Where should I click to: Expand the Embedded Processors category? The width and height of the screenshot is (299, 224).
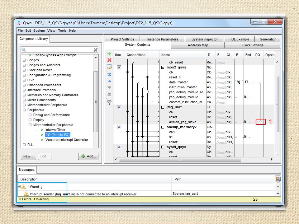(x=24, y=85)
